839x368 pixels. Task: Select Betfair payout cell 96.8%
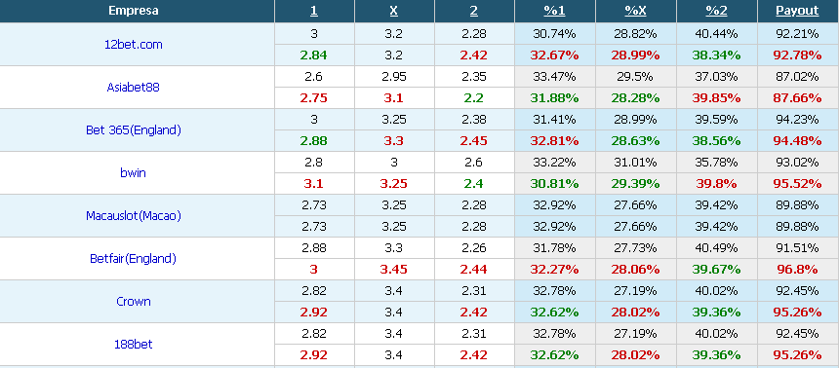pyautogui.click(x=797, y=270)
